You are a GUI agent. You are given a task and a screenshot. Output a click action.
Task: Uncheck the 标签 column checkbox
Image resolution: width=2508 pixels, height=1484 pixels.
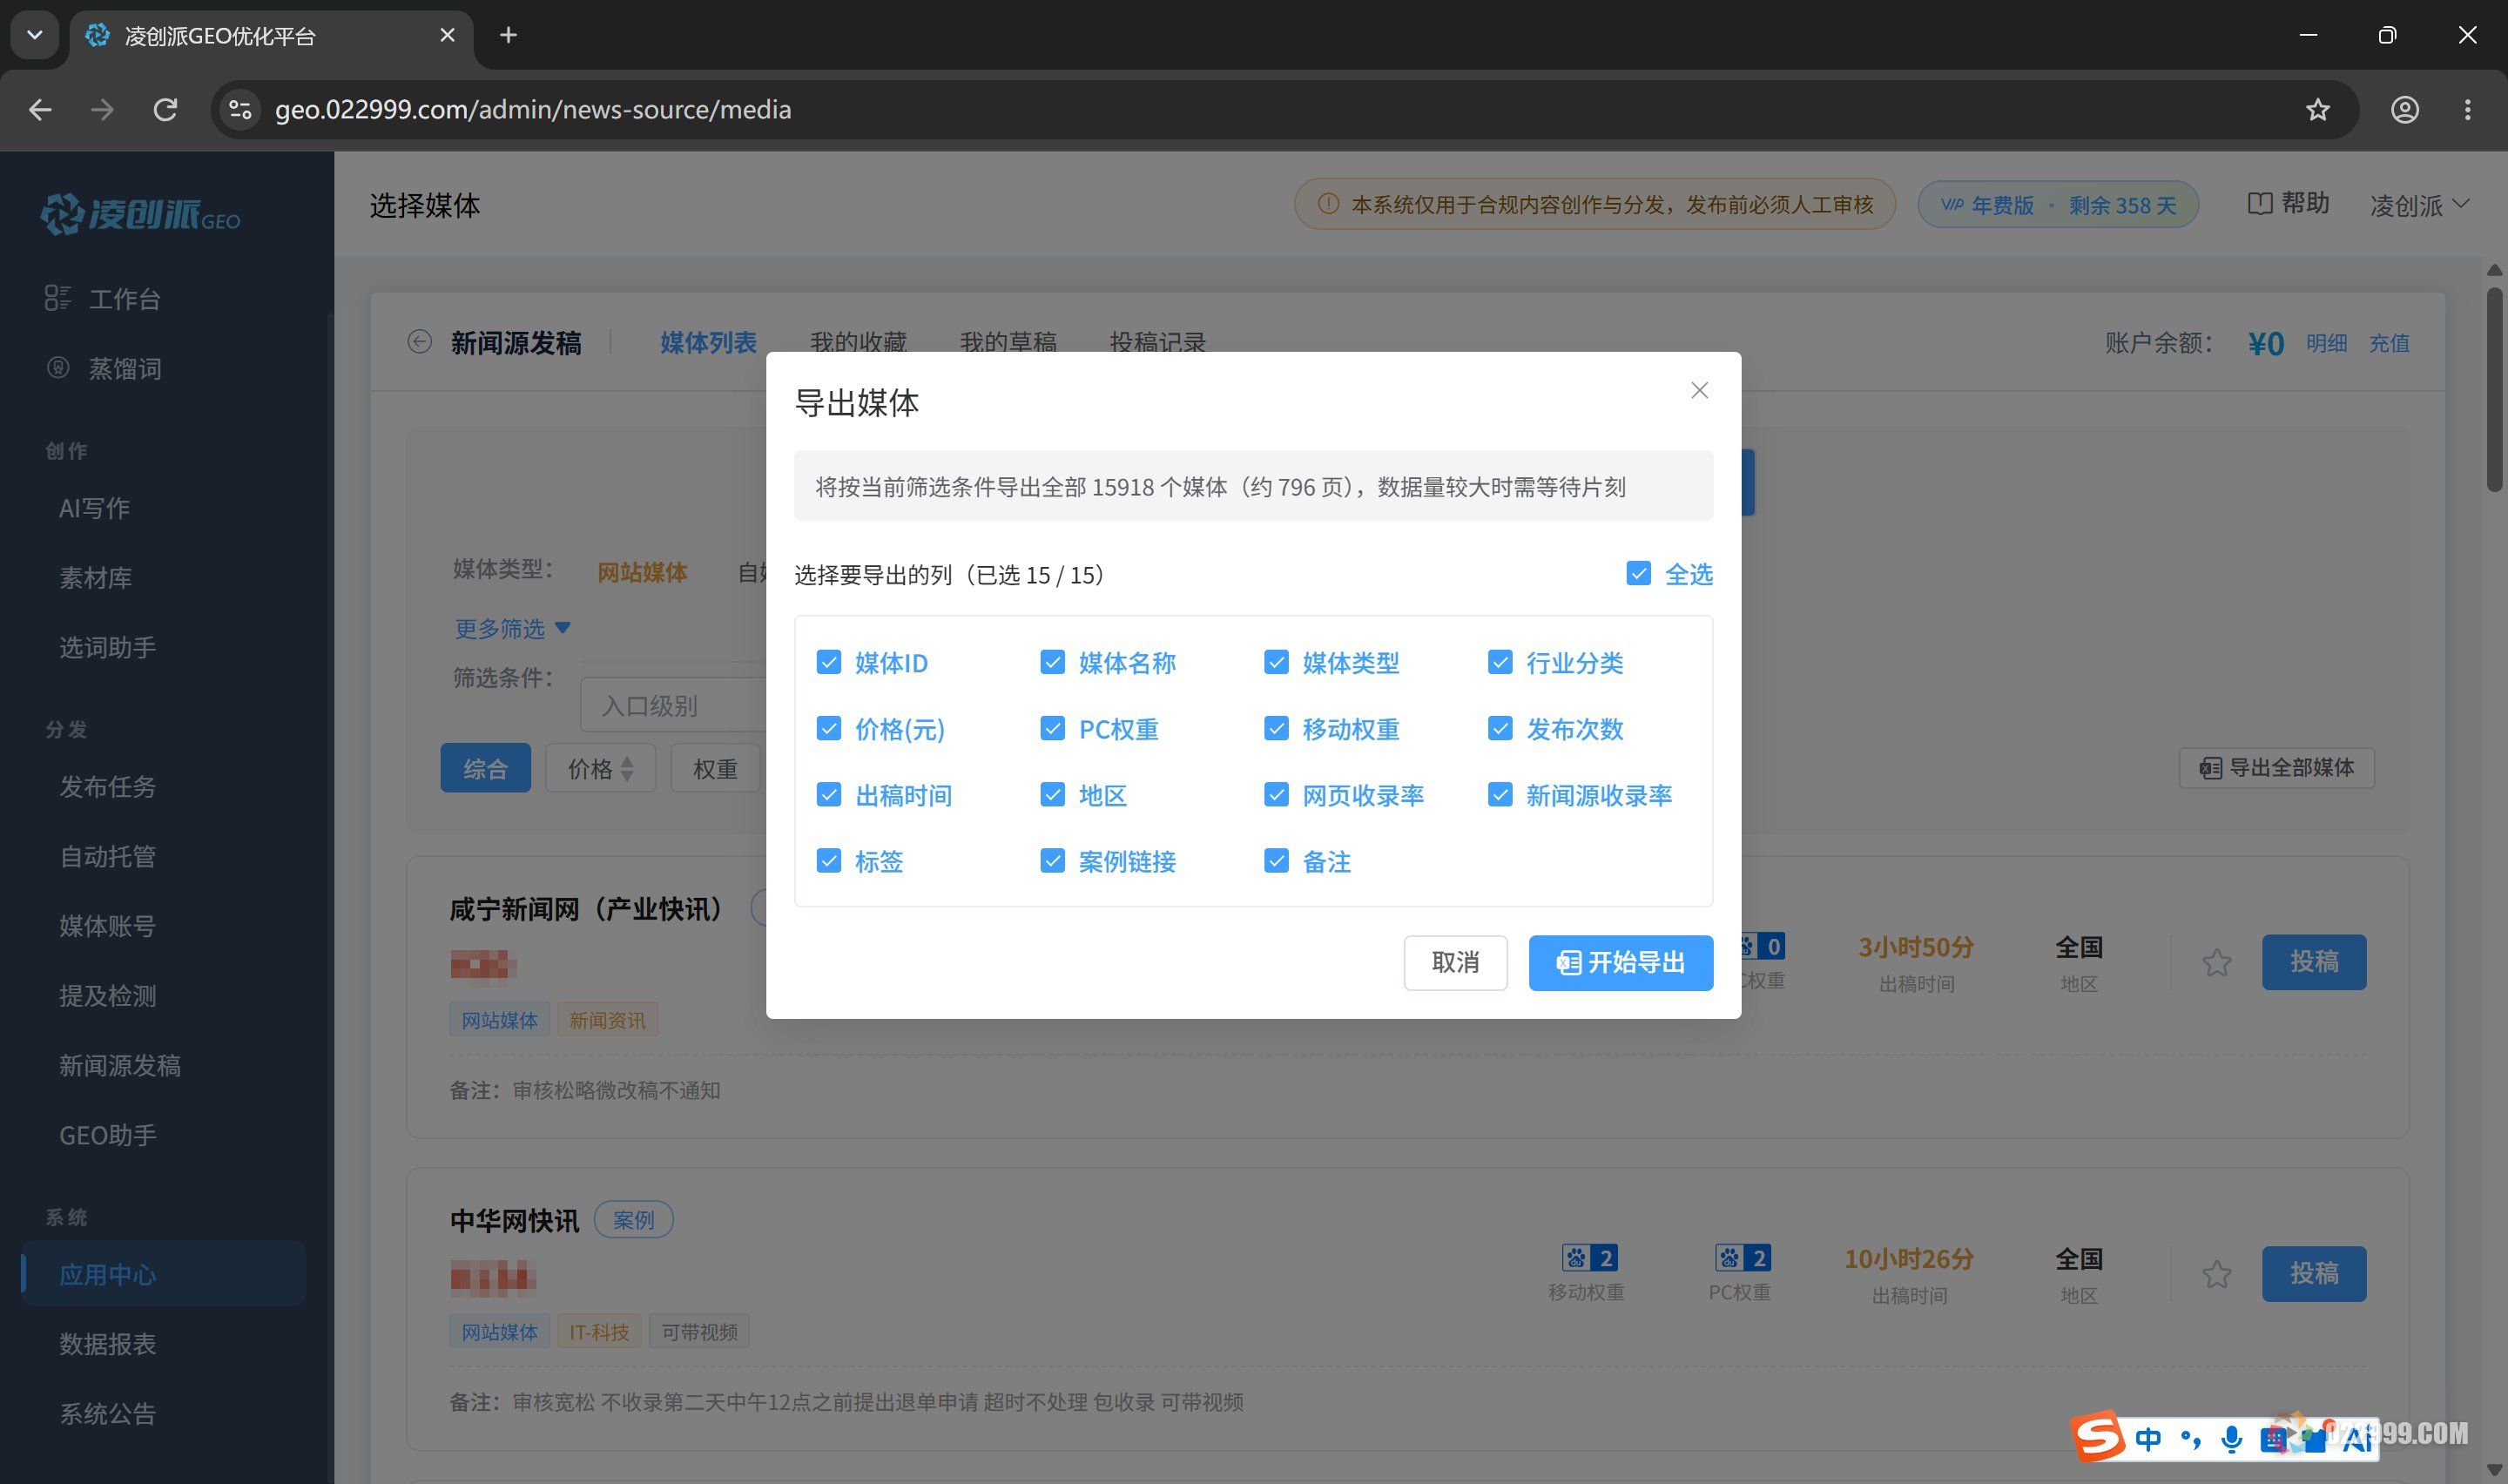(x=829, y=860)
